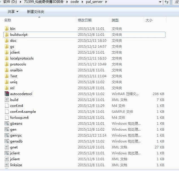
Task: Select the gen batch file icon
Action: pos(7,129)
